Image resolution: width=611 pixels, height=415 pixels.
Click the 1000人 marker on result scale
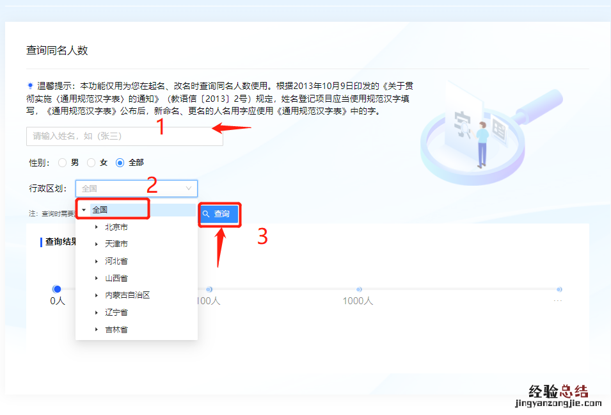(x=359, y=289)
